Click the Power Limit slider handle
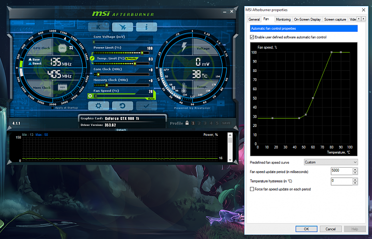The image size is (372, 239). 142,53
